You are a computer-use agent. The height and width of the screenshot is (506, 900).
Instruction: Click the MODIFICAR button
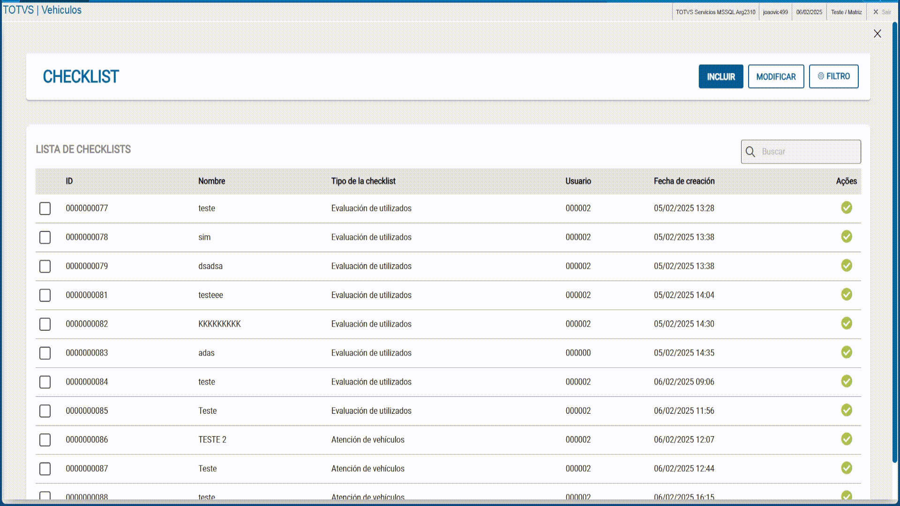tap(776, 76)
